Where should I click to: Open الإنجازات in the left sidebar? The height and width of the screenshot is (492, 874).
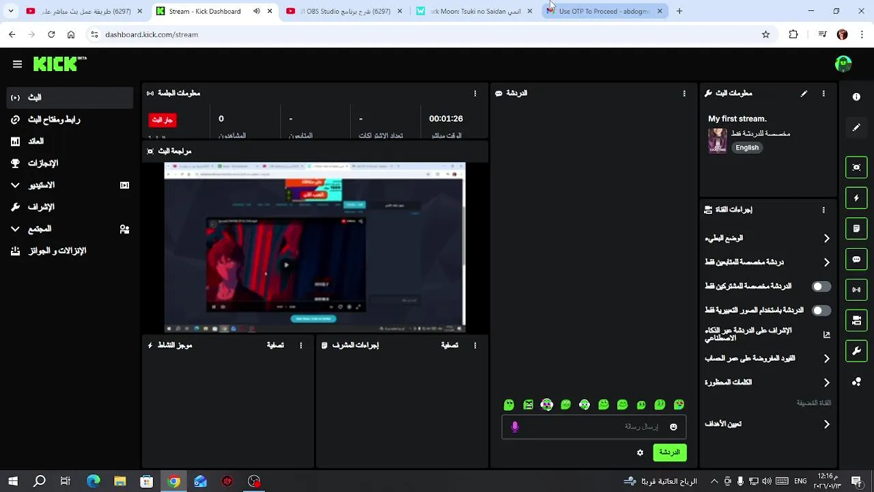[70, 163]
